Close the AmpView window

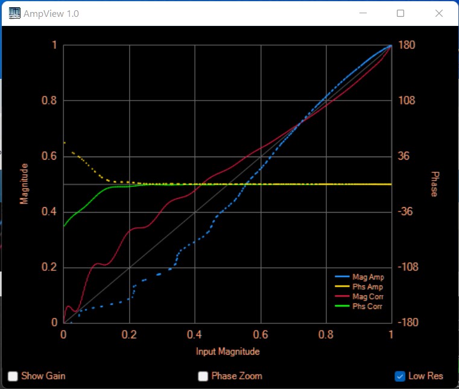[439, 13]
